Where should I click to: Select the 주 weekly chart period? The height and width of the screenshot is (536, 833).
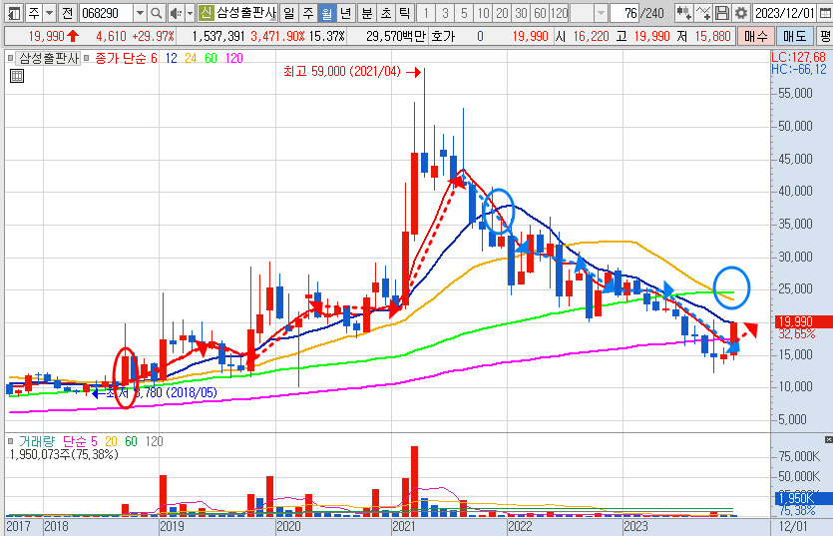[x=307, y=13]
